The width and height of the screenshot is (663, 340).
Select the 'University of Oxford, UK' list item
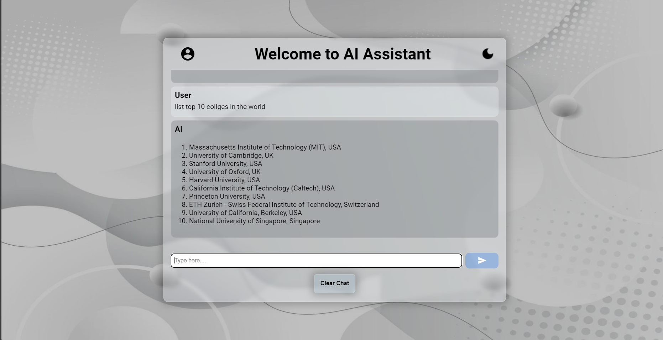[225, 172]
